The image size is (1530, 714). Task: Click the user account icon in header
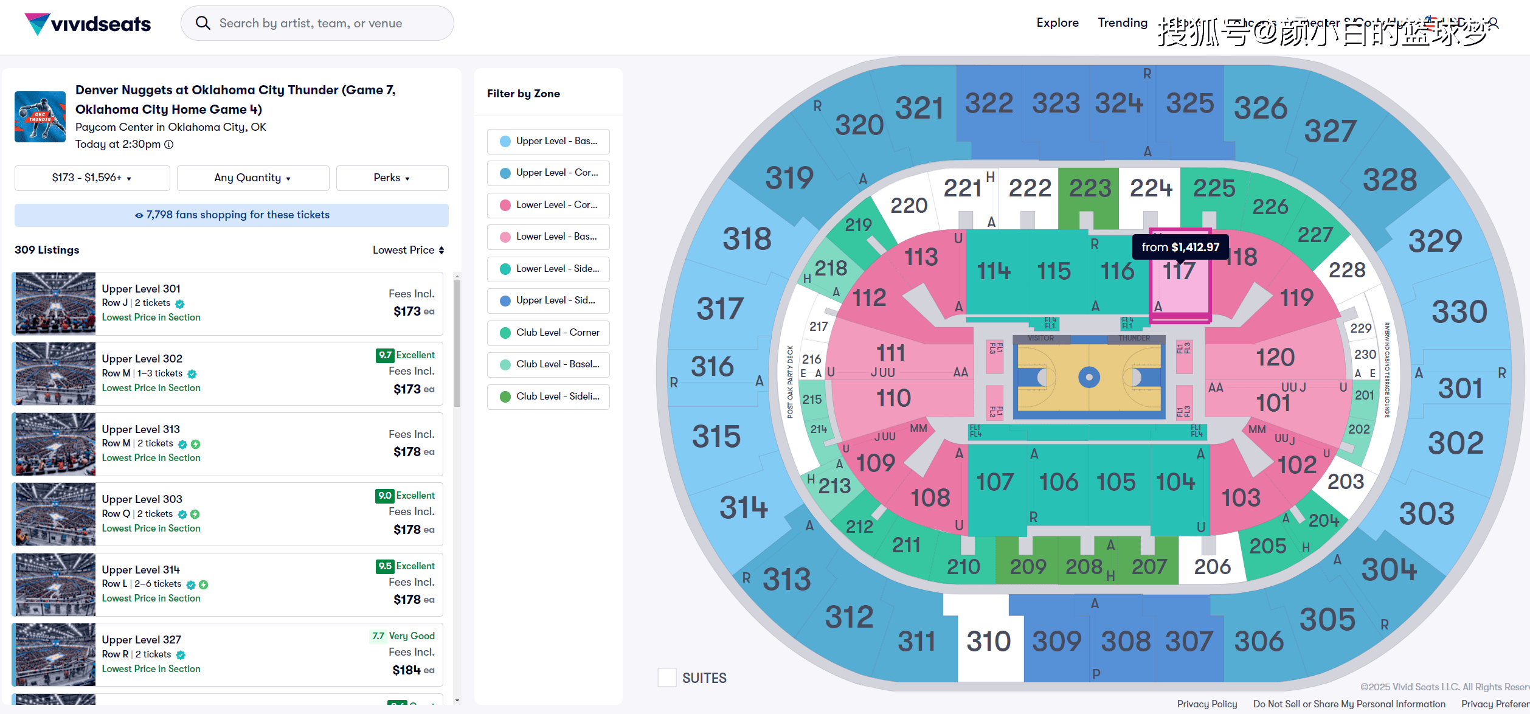point(1493,23)
